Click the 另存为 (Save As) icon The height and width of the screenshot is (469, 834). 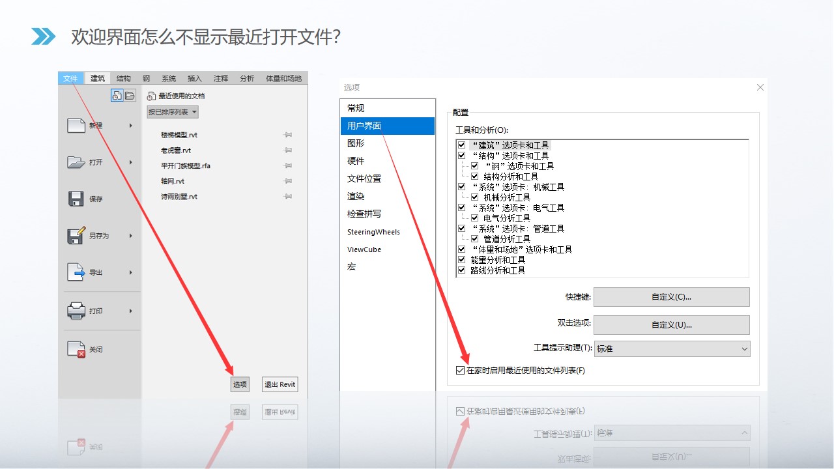pyautogui.click(x=76, y=235)
